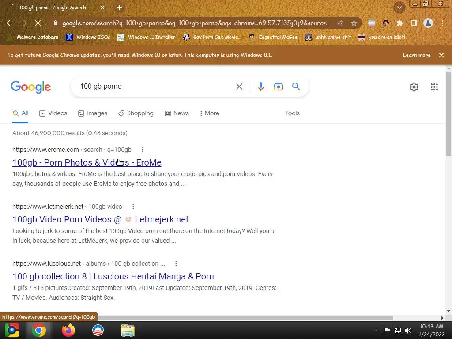Switch to the Images tab
The image size is (452, 339).
pos(93,113)
